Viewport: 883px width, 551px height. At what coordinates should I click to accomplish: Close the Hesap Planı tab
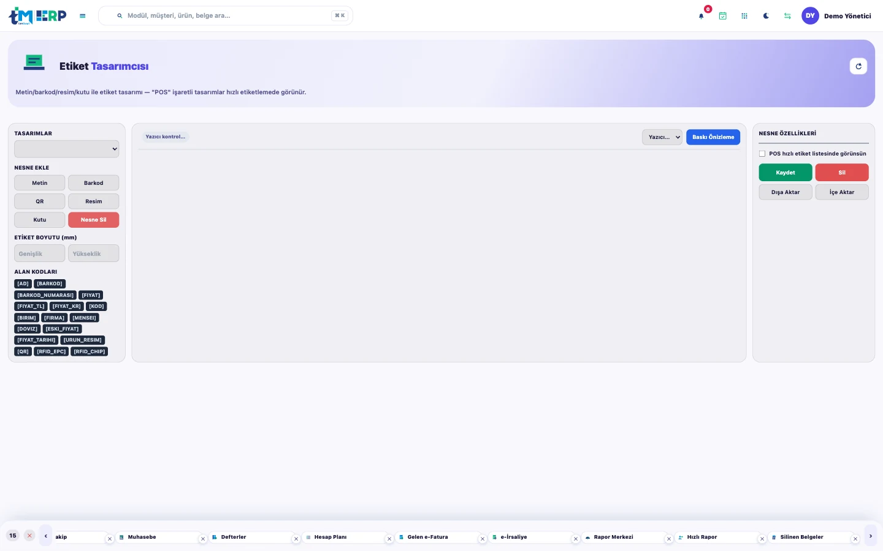(389, 539)
